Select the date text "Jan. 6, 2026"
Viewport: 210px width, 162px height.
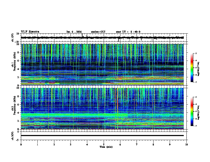pos(74,32)
